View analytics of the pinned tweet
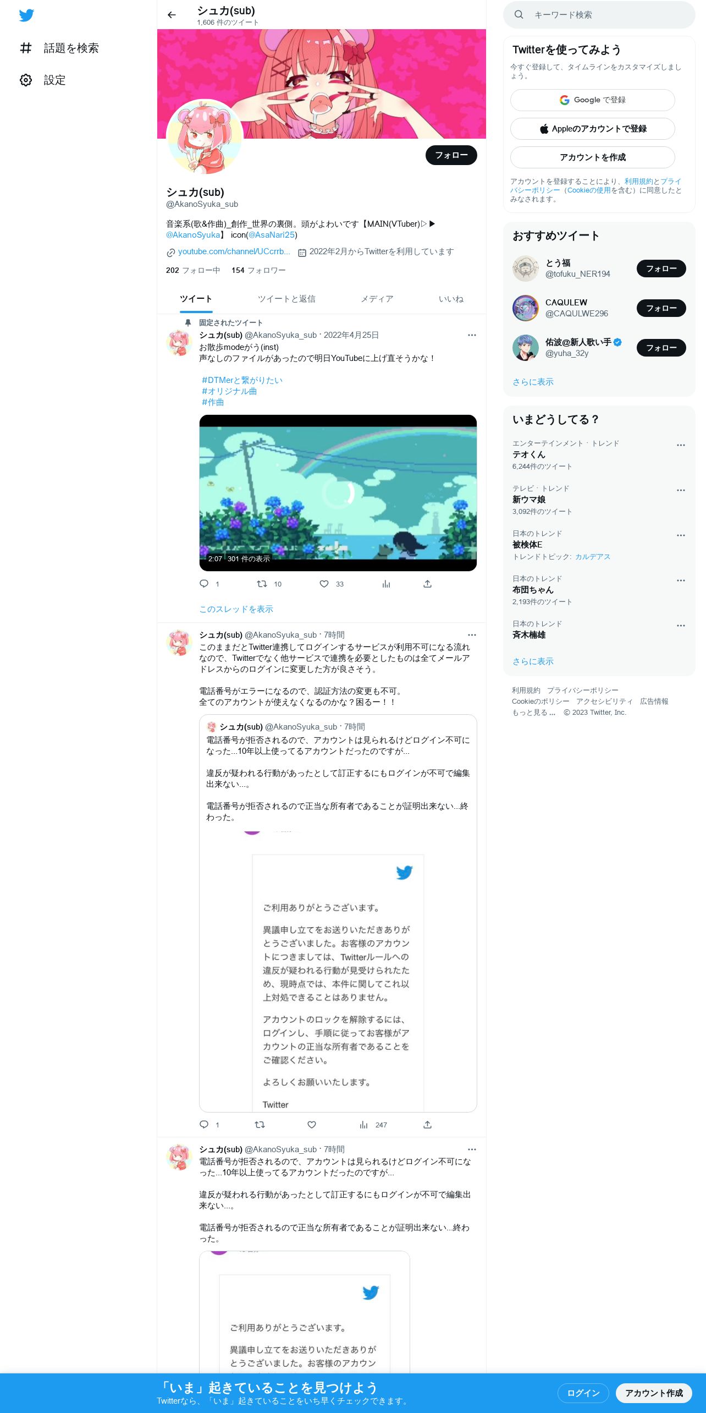The image size is (706, 1413). point(386,584)
